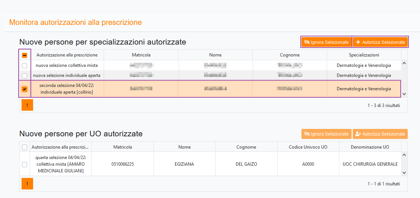Viewport: 420px width, 198px height.
Task: Sort by Specializzazioni column header
Action: pos(364,55)
